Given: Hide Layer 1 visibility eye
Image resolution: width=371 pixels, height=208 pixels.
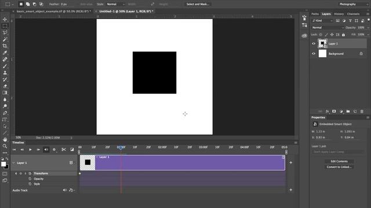Looking at the screenshot, I should coord(314,44).
